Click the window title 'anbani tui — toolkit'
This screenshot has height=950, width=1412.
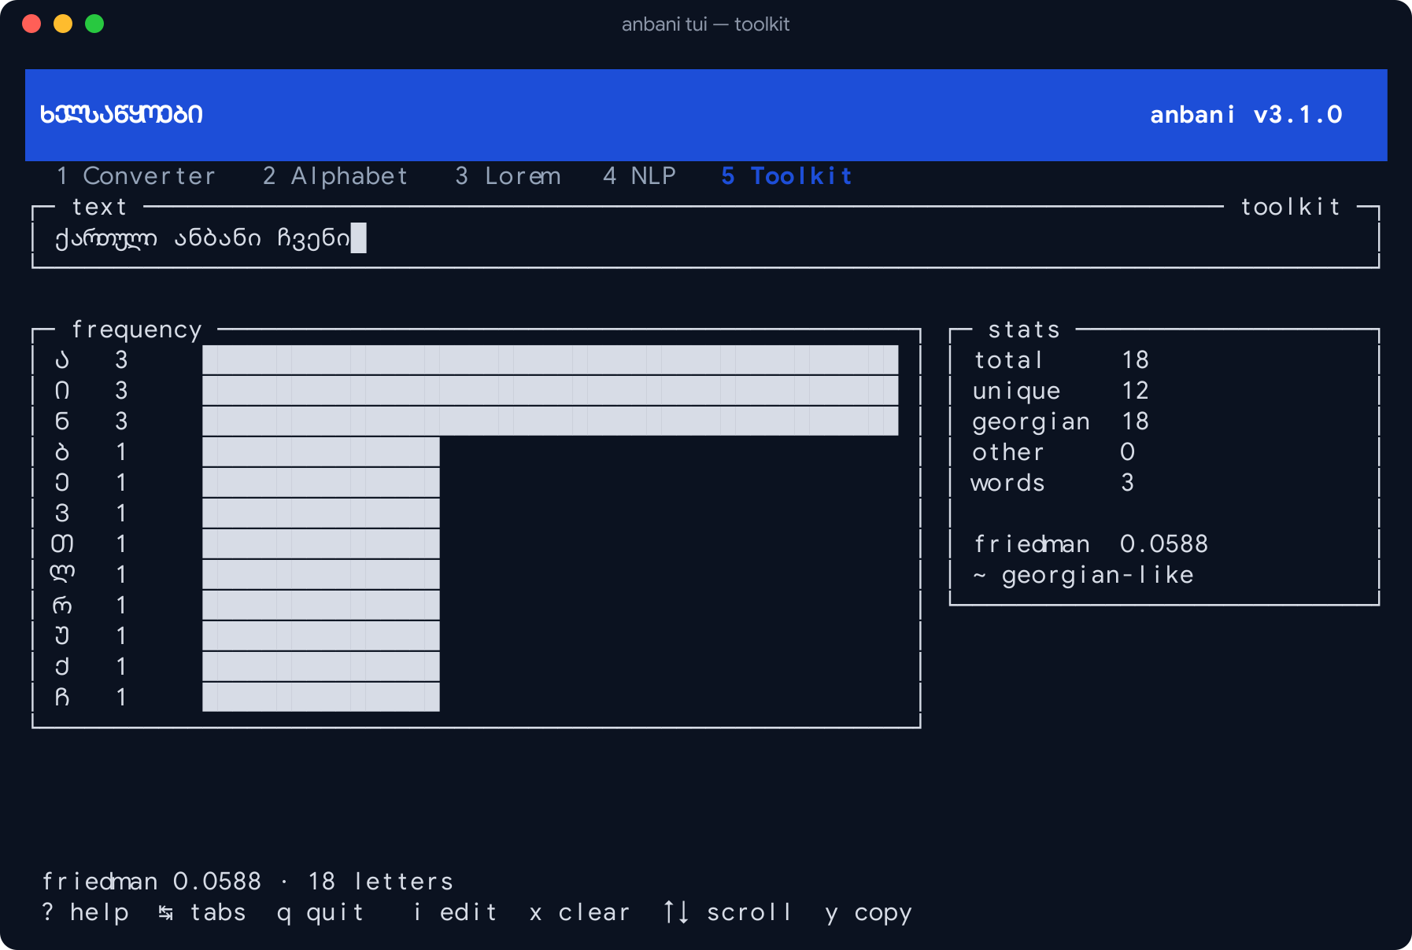click(706, 24)
